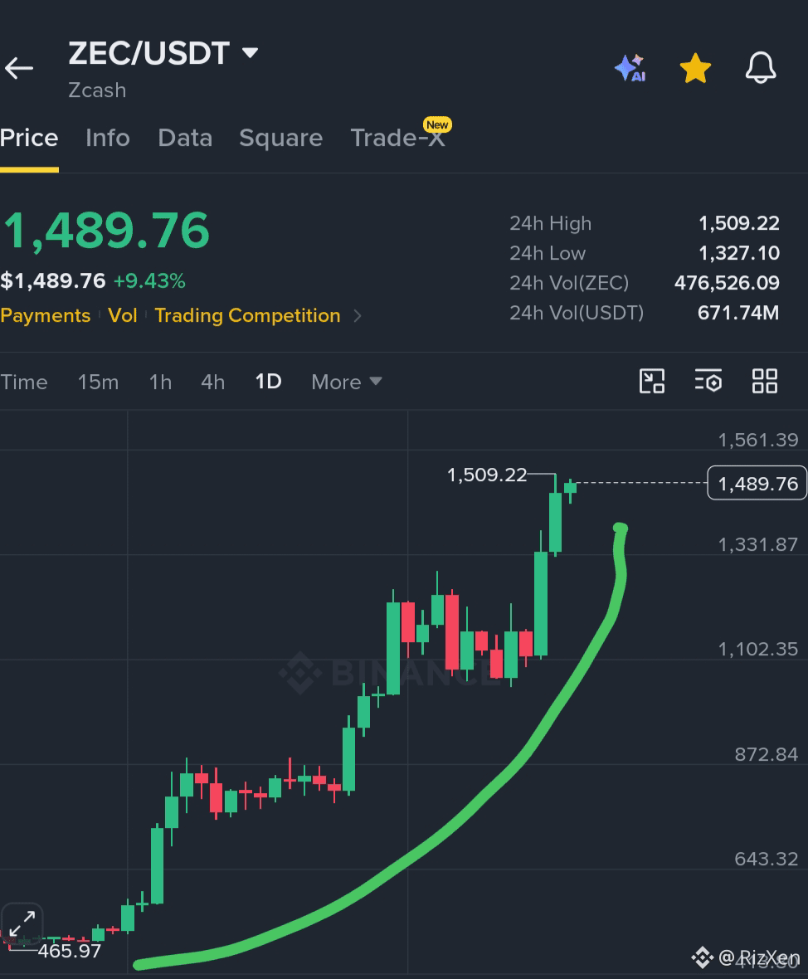Open the Trading Competition link

tap(247, 315)
